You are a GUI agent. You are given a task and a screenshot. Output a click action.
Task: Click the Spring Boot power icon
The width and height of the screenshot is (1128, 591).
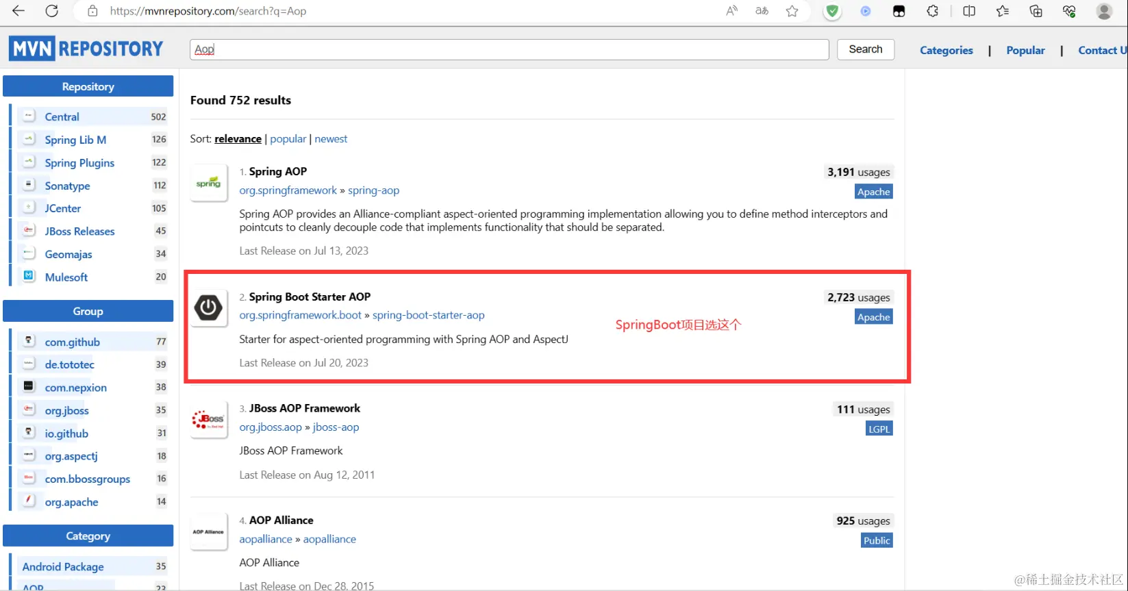[209, 307]
